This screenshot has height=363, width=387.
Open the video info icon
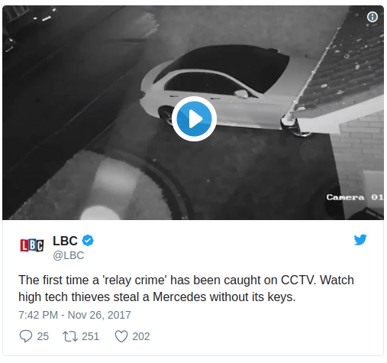tap(372, 17)
